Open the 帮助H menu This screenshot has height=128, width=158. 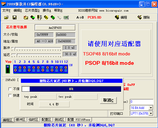58,10
